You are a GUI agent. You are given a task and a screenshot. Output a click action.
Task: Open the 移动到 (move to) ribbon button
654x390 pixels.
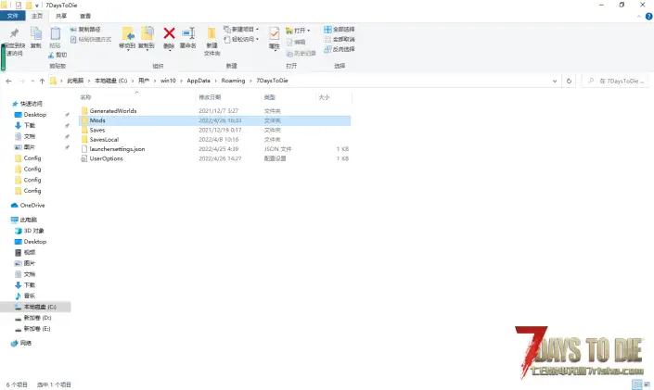(127, 37)
